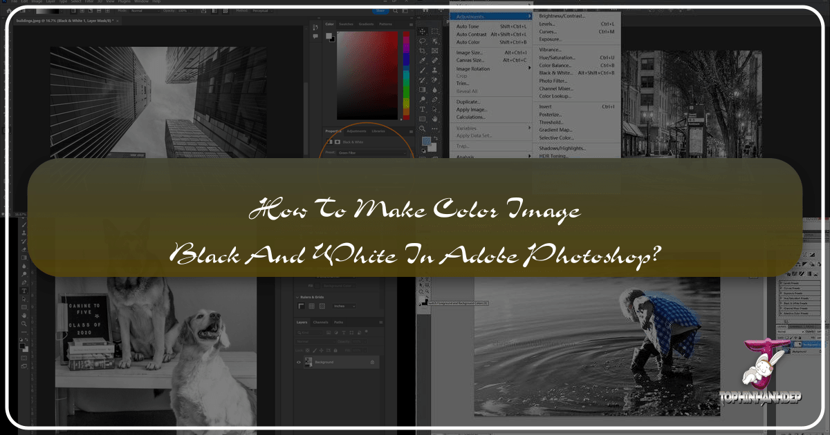The width and height of the screenshot is (830, 435).
Task: Select the Clone Stamp tool
Action: pos(434,71)
